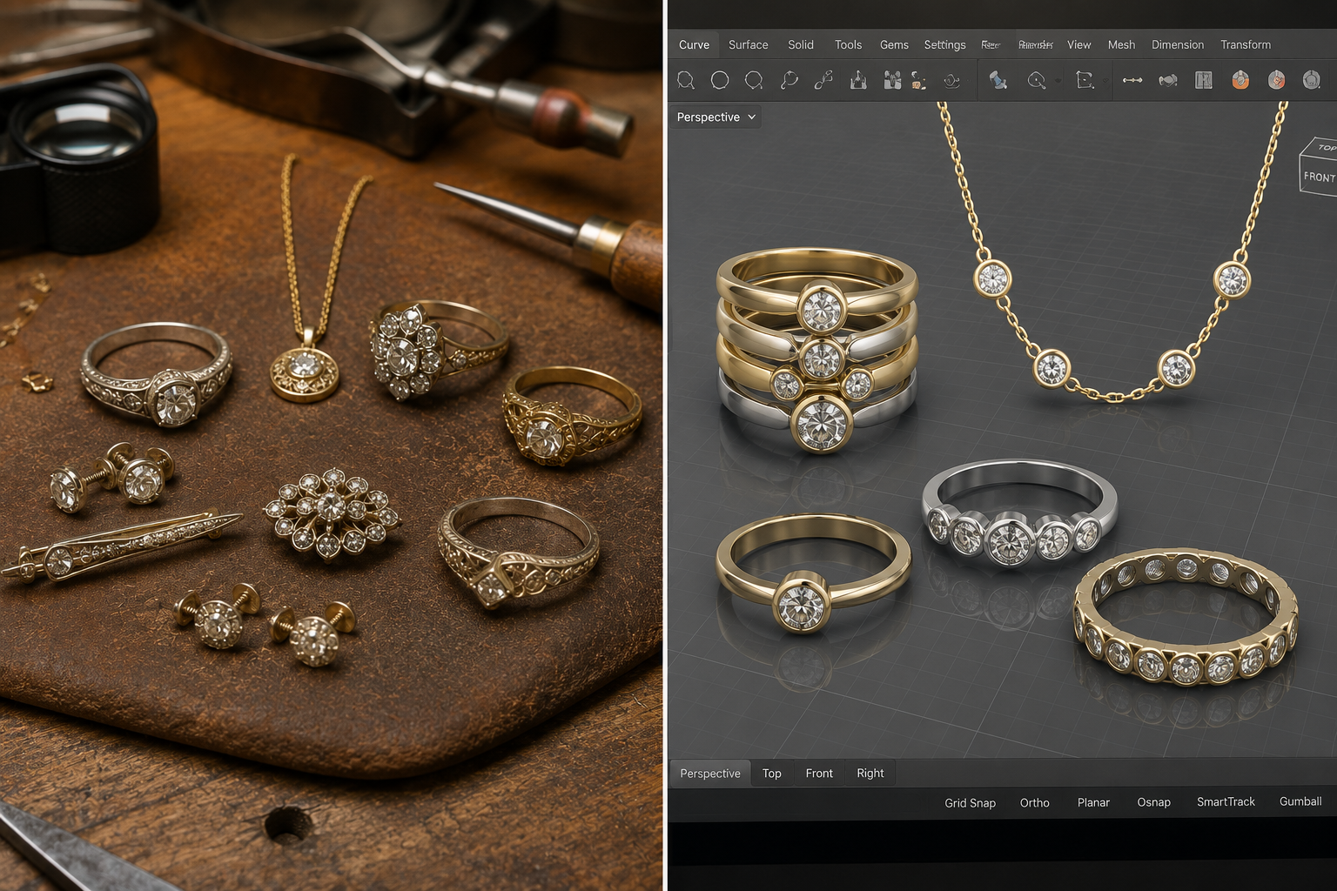Toggle the Gumball manipulator
Screen dimensions: 1337x891
1300,801
